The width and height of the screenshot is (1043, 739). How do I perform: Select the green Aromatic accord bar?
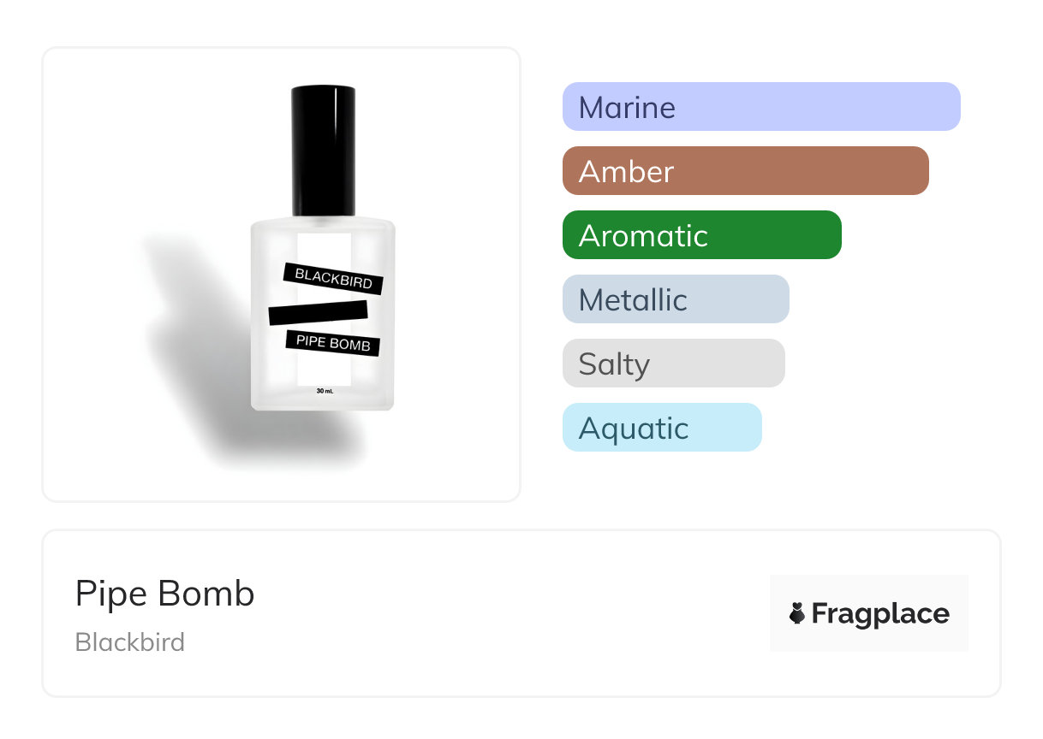coord(701,235)
